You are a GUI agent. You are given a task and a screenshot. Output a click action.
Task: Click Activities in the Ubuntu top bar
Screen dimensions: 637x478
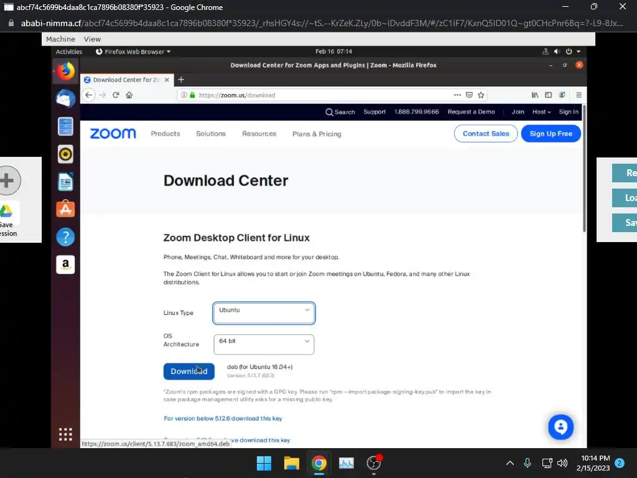click(68, 52)
